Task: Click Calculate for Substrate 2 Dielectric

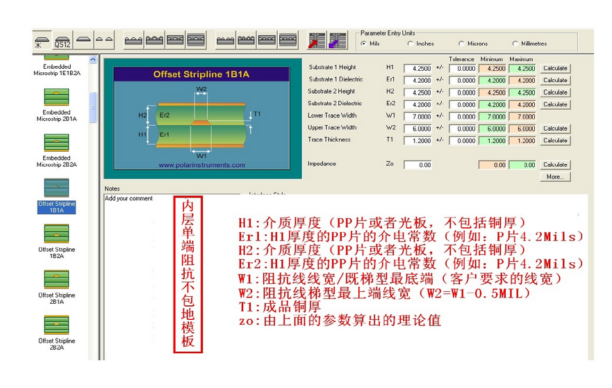Action: (555, 104)
